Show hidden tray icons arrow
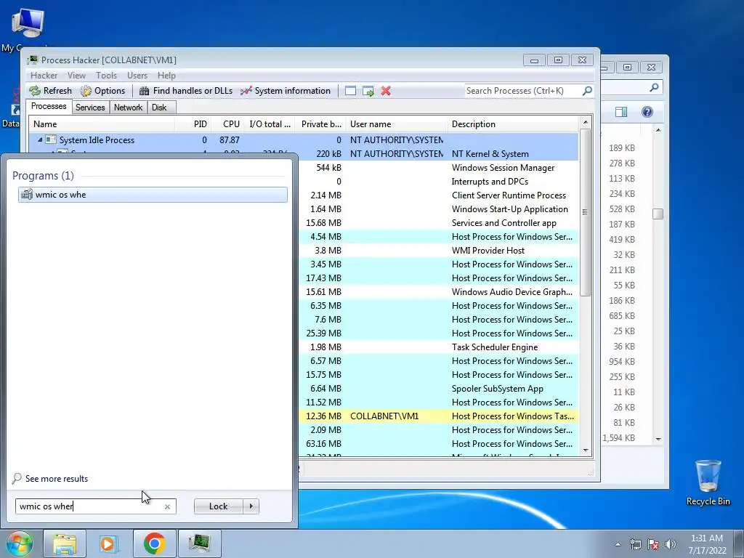Image resolution: width=744 pixels, height=558 pixels. [618, 544]
